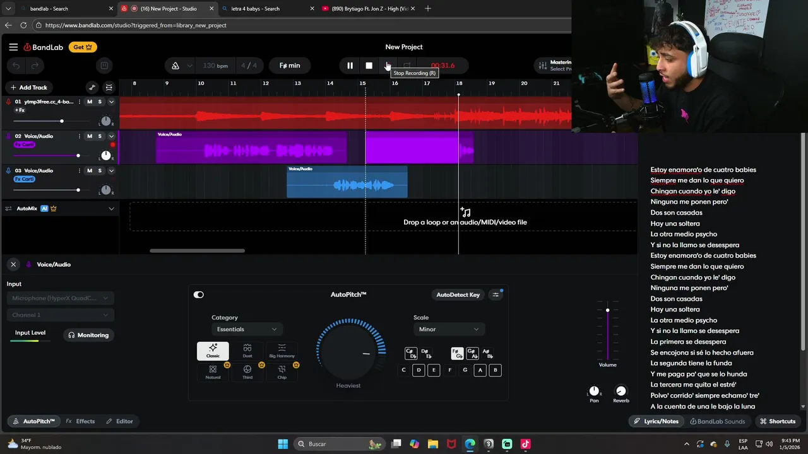Open Fx Carti preset on track 02
The image size is (808, 454).
24,144
